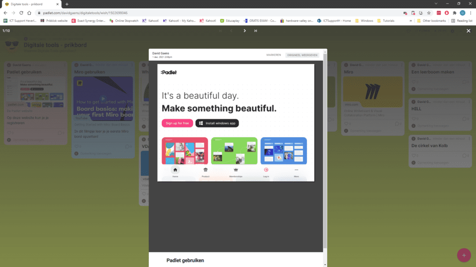Click the clipboard blocked icon in address bar

(x=413, y=13)
